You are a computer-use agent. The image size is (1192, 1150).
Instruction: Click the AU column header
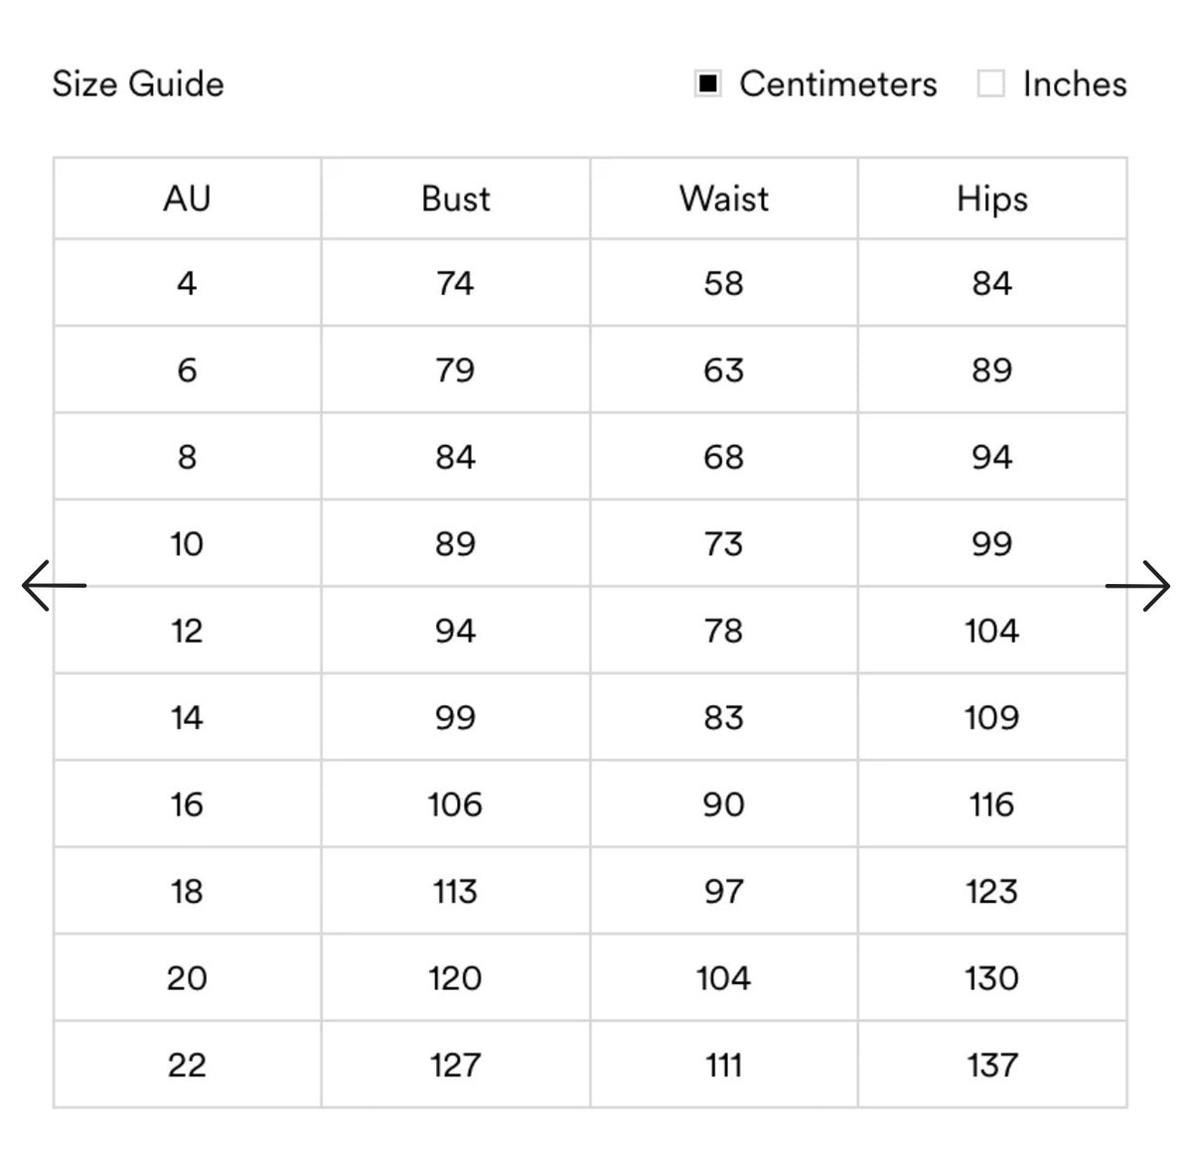[187, 199]
